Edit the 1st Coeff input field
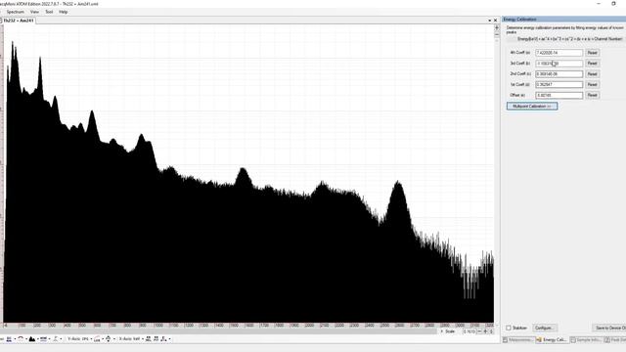 coord(559,85)
